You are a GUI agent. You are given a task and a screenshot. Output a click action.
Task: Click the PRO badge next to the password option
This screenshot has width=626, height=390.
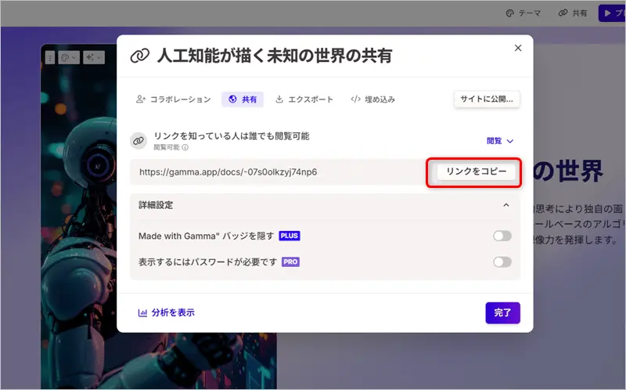coord(291,262)
